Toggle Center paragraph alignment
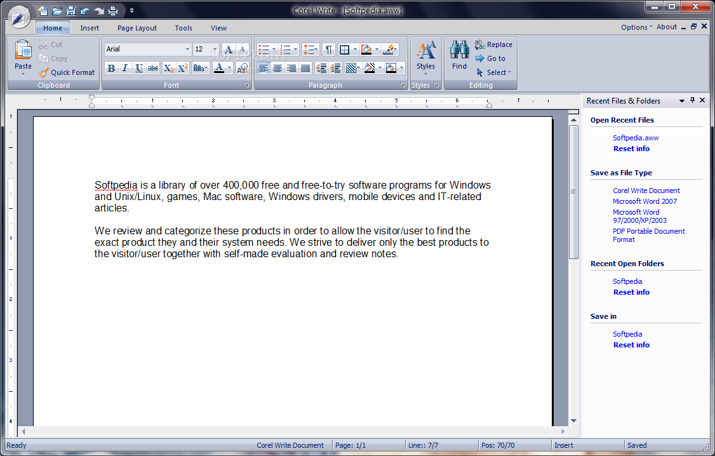The image size is (715, 456). (277, 69)
